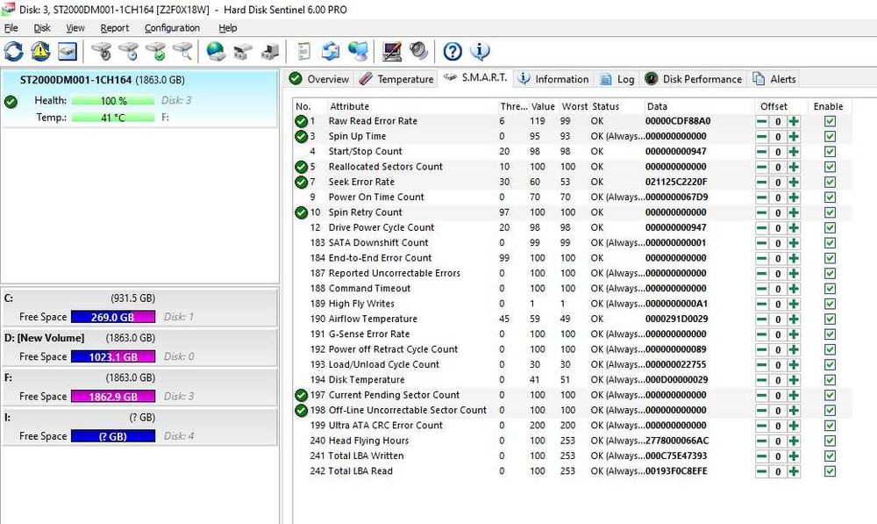Decrease offset for Raw Read Error Rate
This screenshot has width=877, height=524.
click(762, 121)
